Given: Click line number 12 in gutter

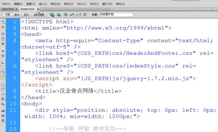Looking at the screenshot, I should coord(13,123).
